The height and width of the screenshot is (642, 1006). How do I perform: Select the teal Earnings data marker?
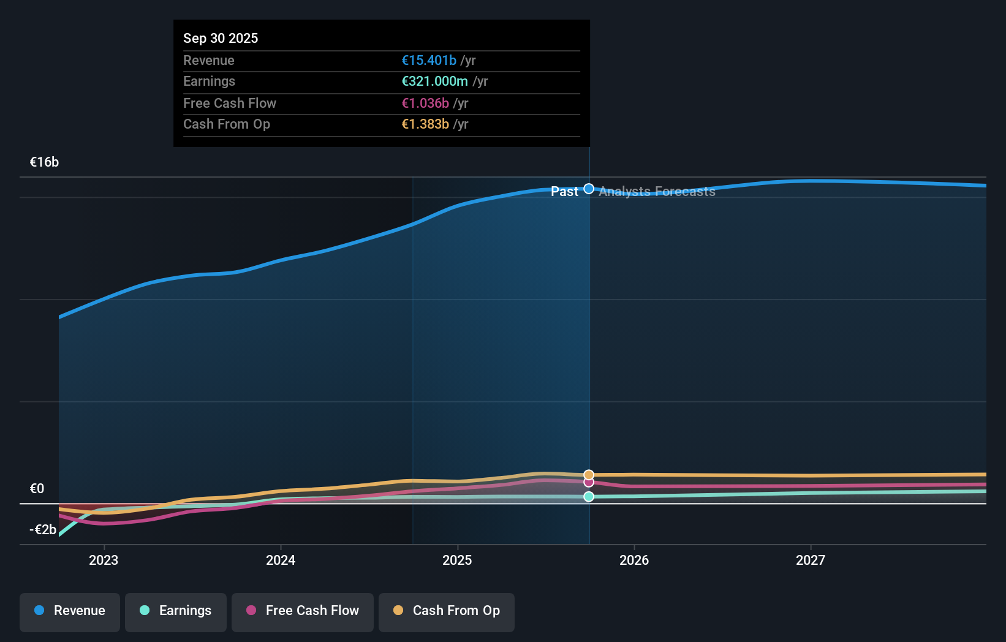589,497
